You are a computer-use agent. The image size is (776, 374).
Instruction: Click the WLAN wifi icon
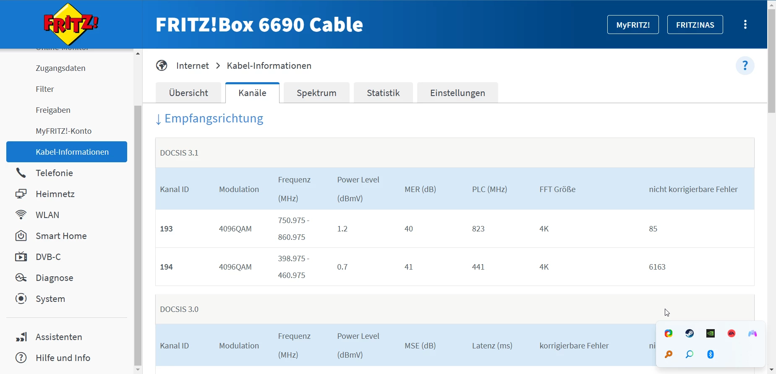[21, 215]
